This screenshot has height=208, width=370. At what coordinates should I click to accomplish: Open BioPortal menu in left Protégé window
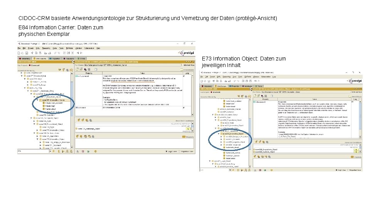click(x=69, y=48)
